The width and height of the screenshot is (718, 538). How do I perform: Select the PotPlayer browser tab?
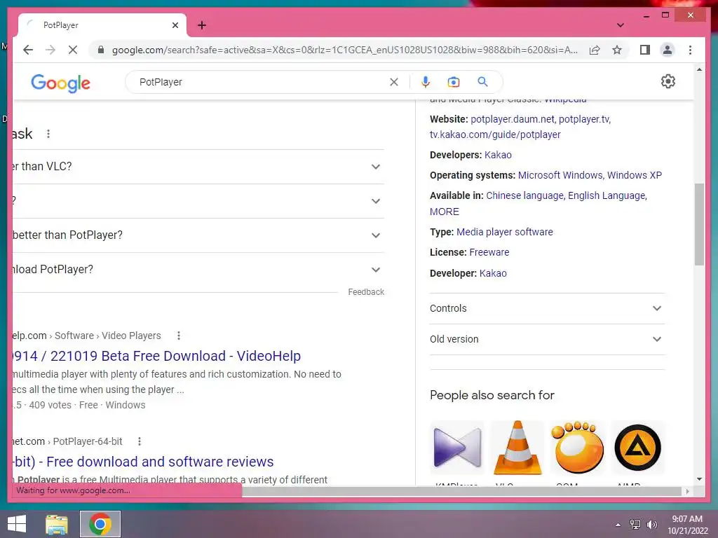(102, 25)
